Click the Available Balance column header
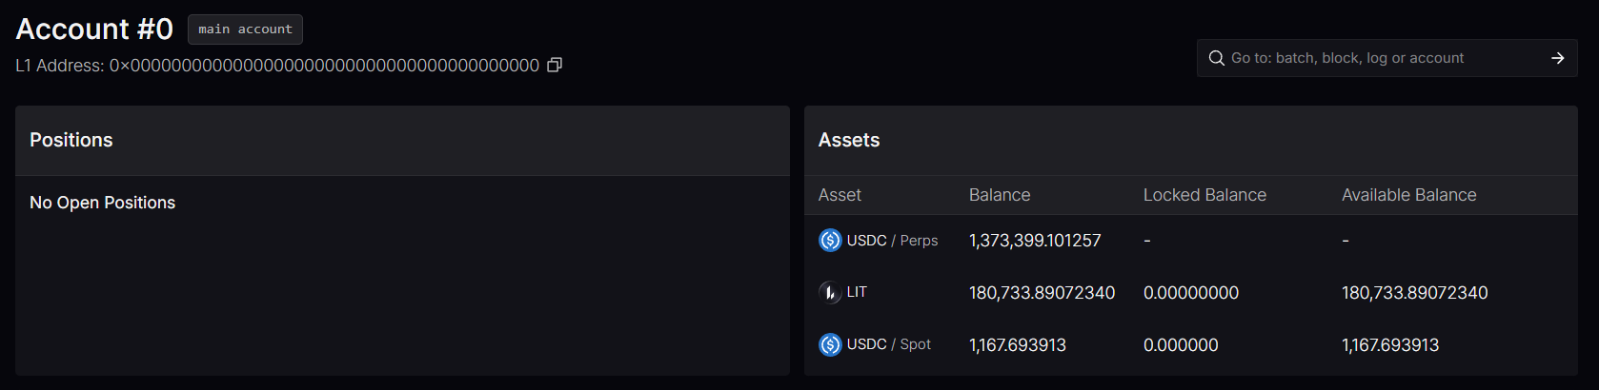Image resolution: width=1599 pixels, height=390 pixels. point(1408,195)
